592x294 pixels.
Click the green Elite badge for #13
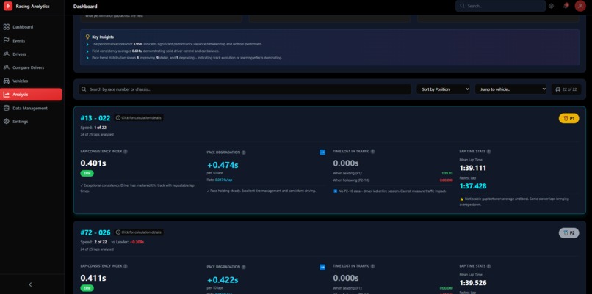click(x=87, y=173)
